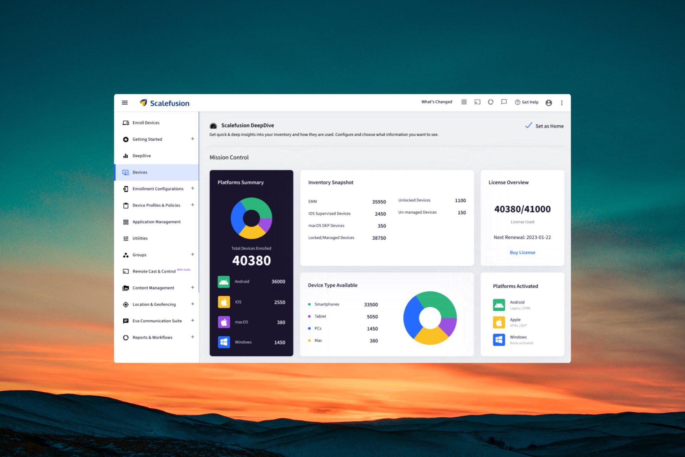Expand the Groups section

tap(193, 255)
